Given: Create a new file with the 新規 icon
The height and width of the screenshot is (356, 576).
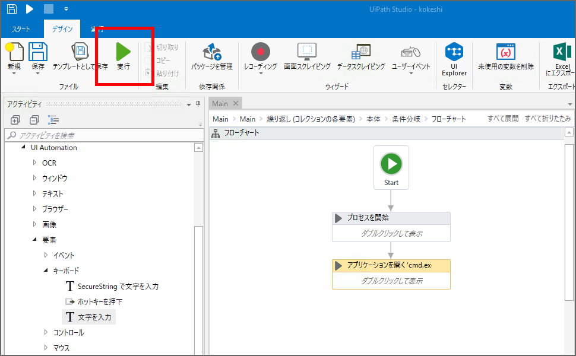Looking at the screenshot, I should [14, 58].
